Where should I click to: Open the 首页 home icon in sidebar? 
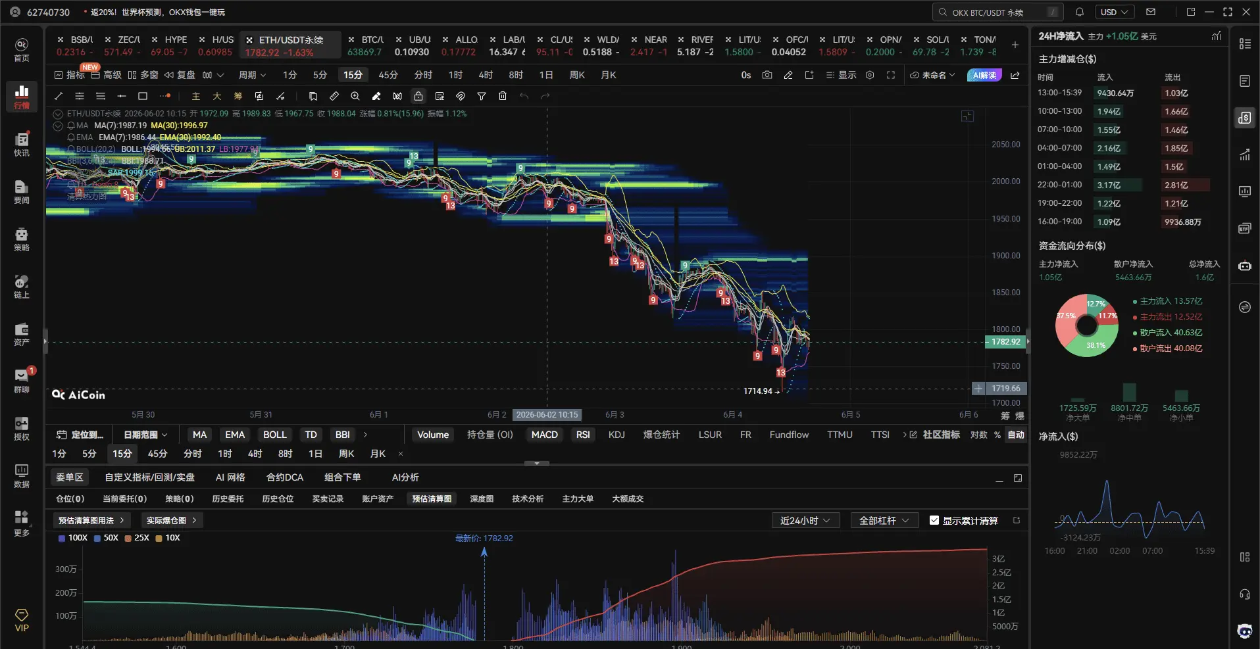tap(22, 49)
